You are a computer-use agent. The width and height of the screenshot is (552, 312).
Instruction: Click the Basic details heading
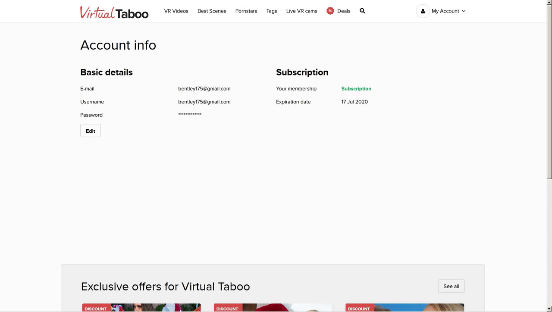click(107, 72)
